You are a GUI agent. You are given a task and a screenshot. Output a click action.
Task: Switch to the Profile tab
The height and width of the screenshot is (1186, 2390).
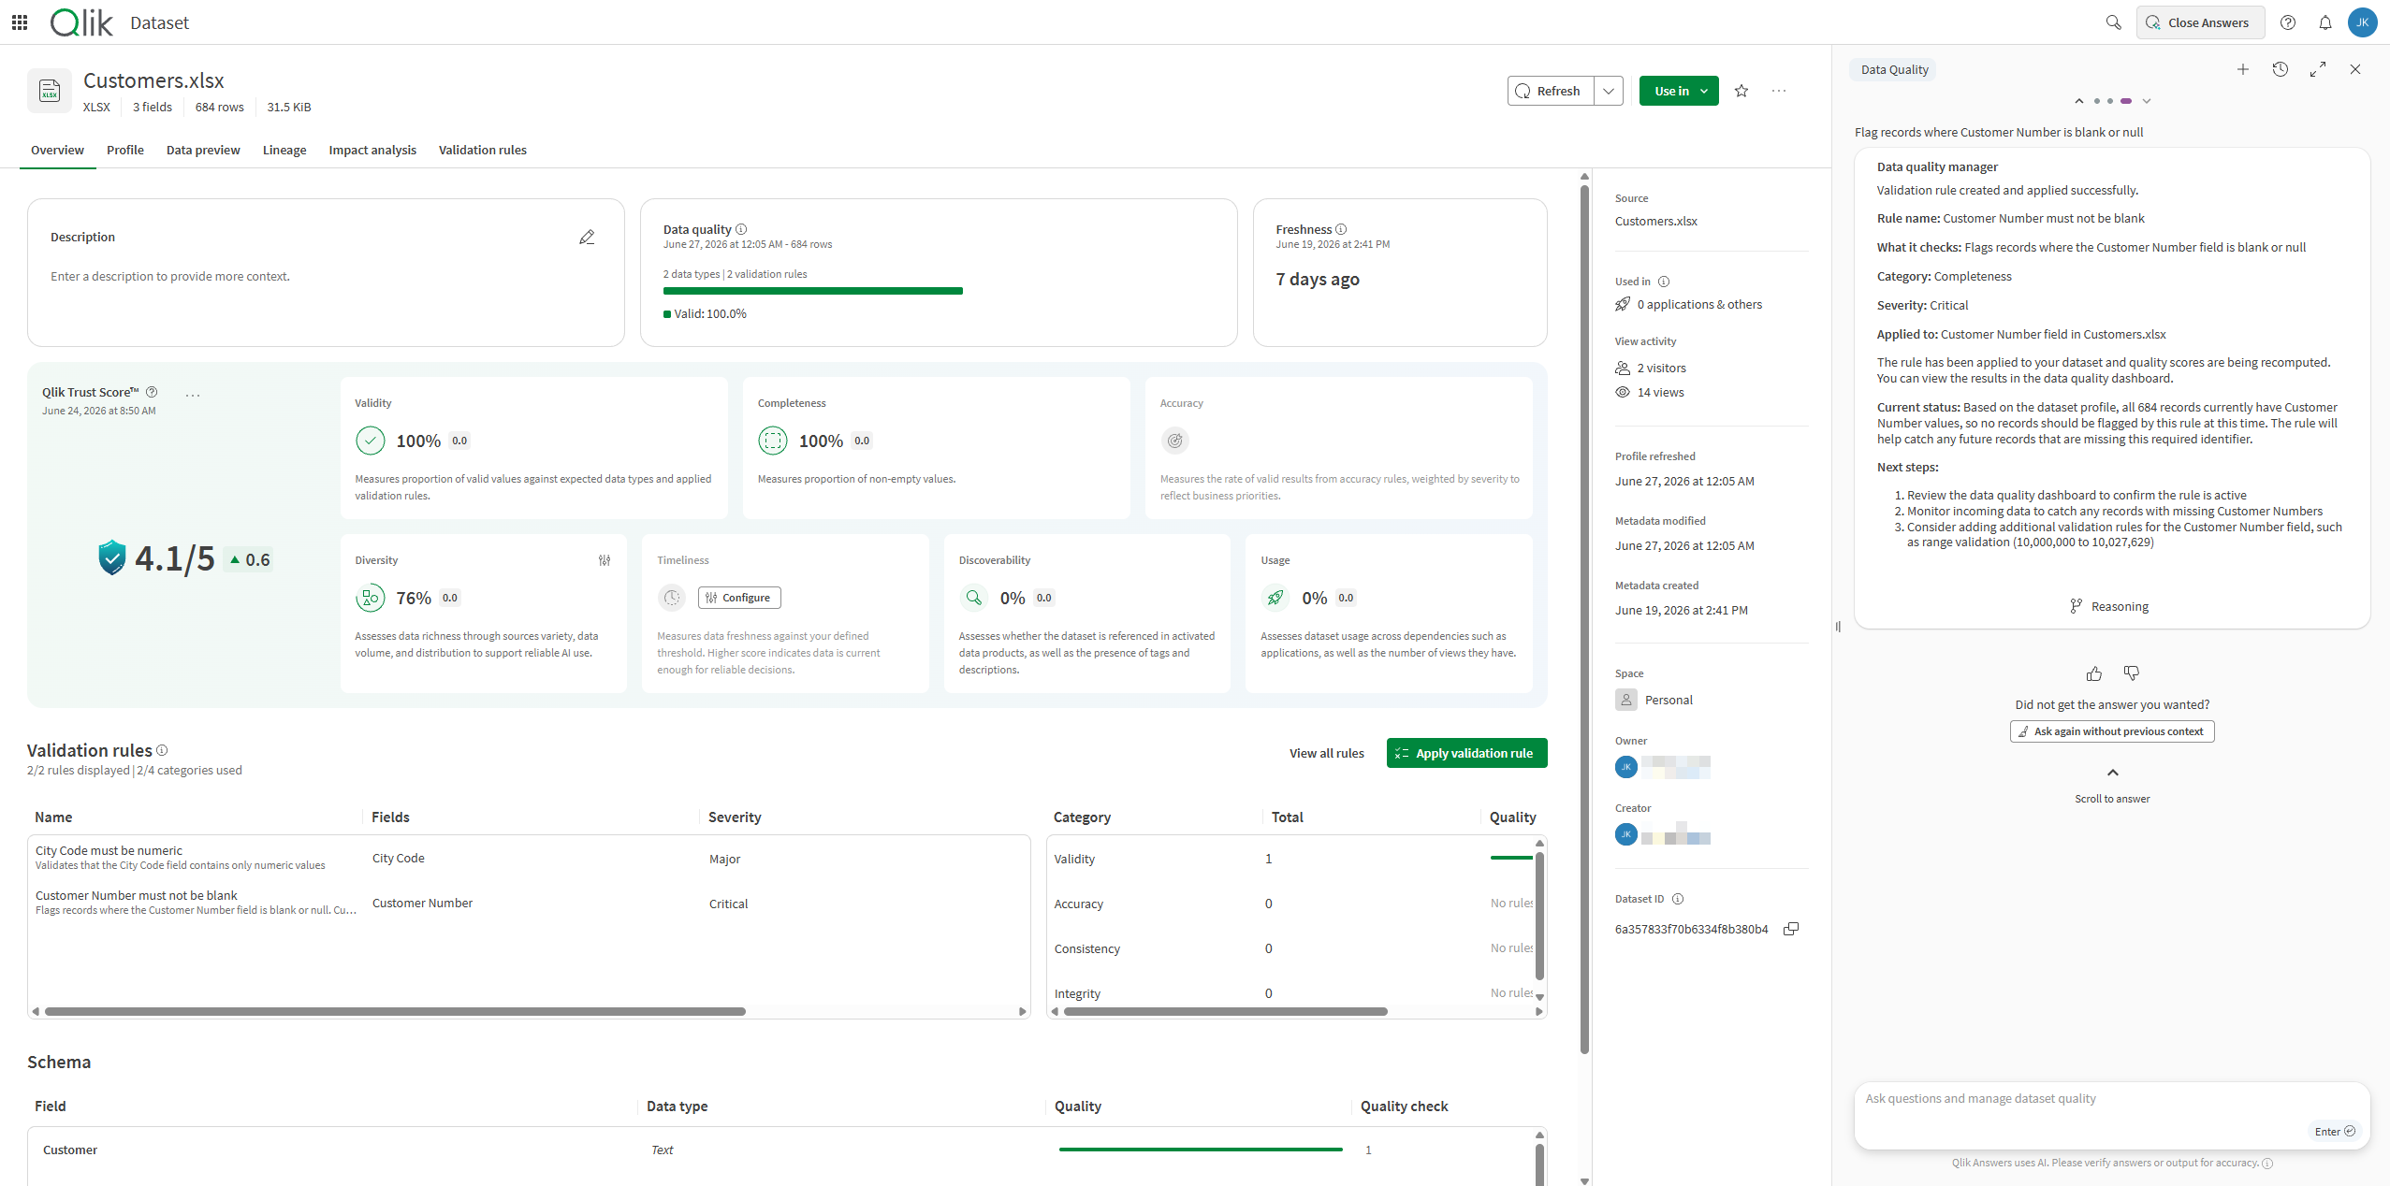point(125,150)
